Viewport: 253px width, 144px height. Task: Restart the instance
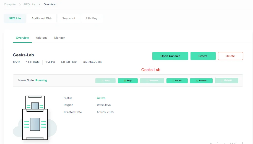[201, 81]
